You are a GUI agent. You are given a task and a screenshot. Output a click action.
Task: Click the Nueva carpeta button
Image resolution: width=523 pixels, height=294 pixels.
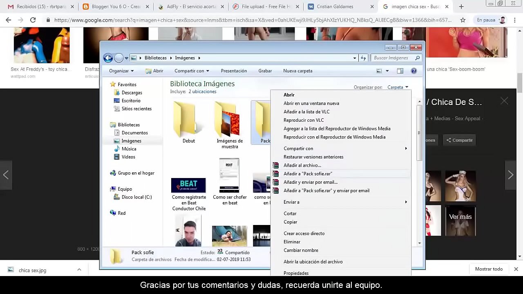coord(297,71)
